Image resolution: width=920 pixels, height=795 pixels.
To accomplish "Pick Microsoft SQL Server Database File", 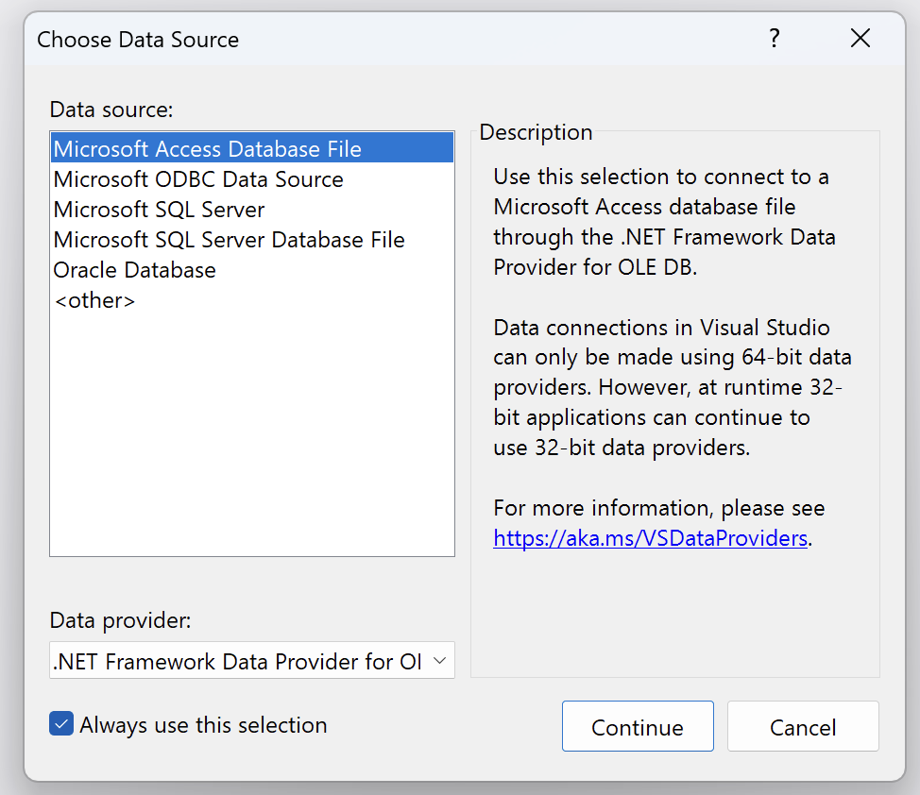I will (x=251, y=240).
